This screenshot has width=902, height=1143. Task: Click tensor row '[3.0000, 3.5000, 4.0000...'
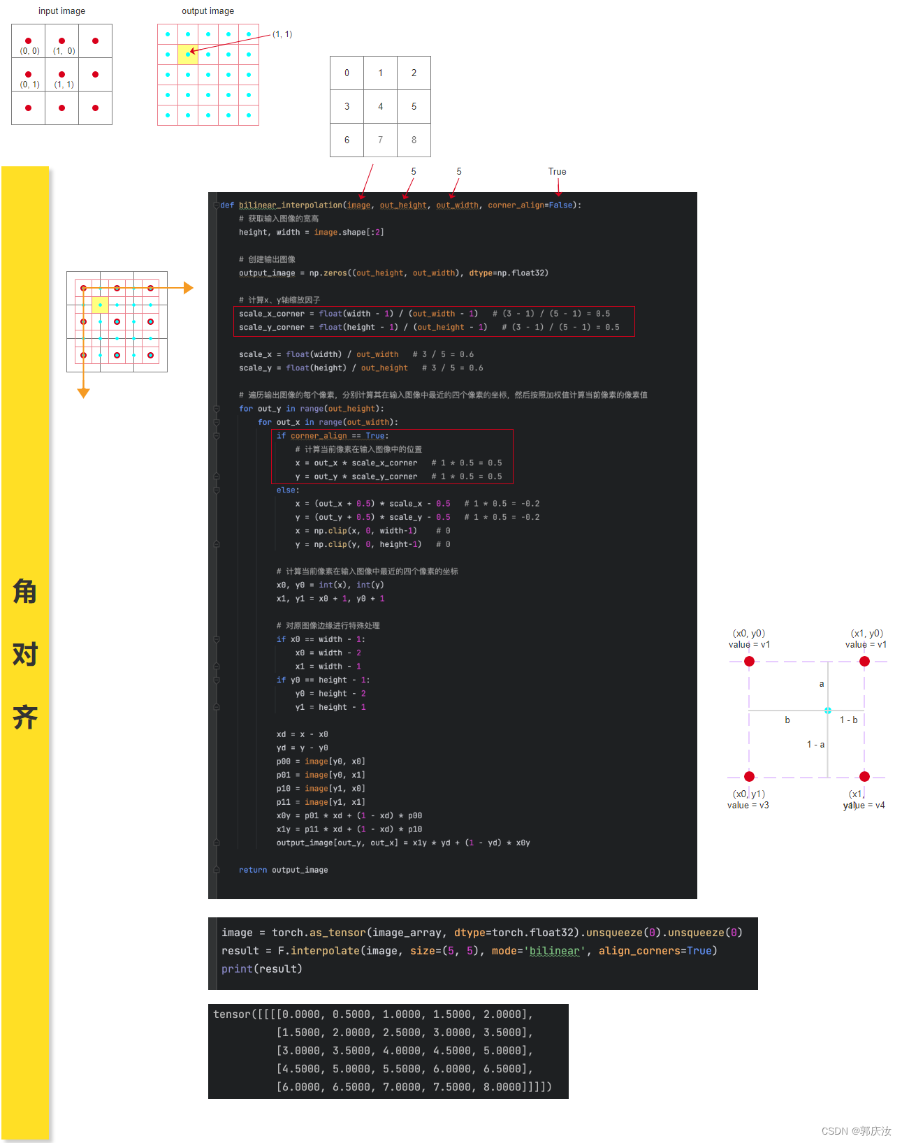tap(405, 1051)
